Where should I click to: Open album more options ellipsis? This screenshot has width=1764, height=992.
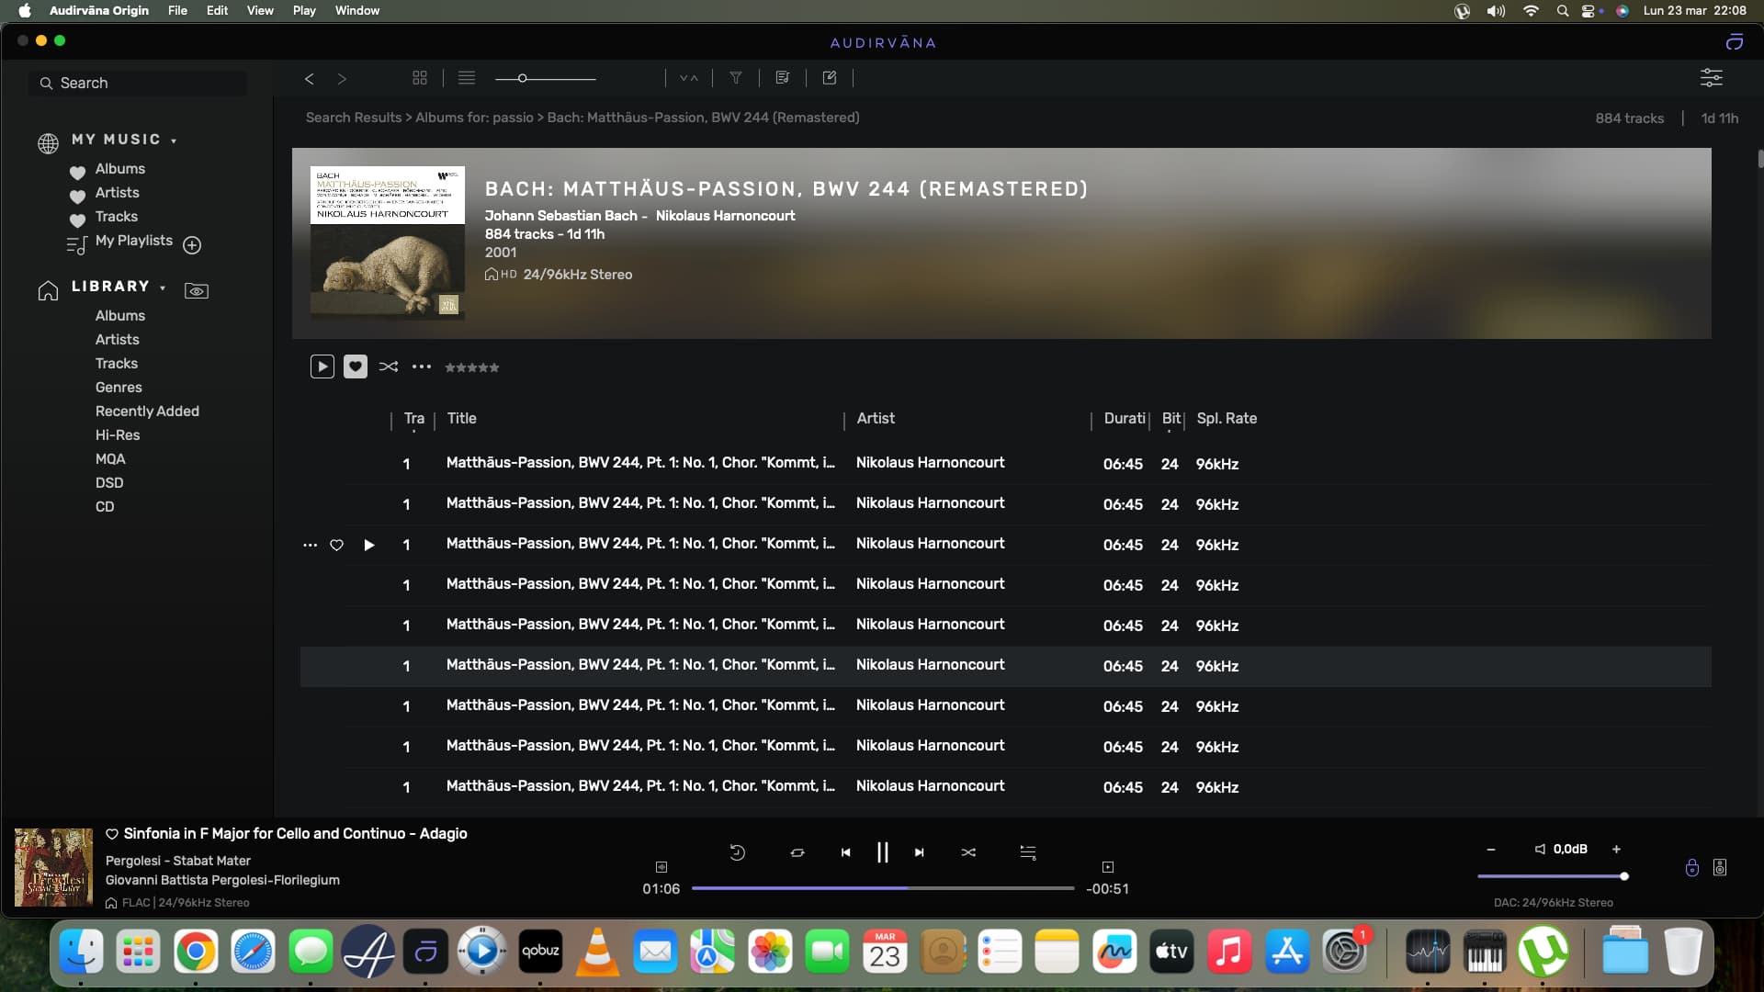coord(422,366)
